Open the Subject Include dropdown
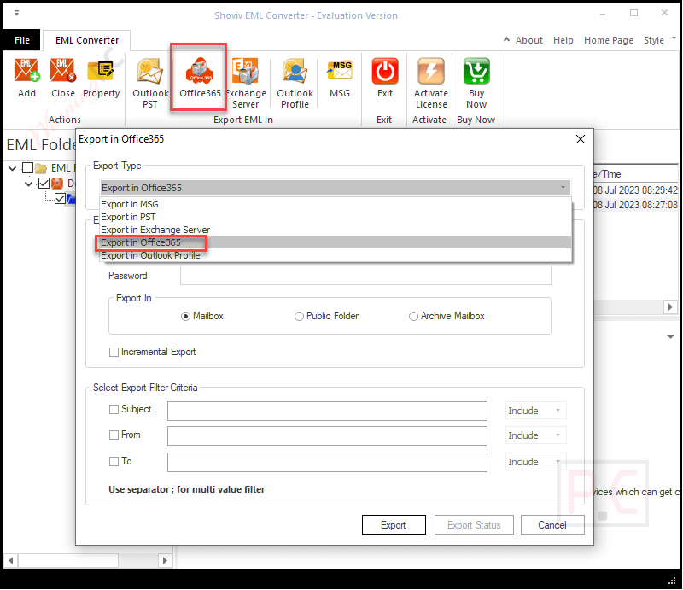 [536, 411]
